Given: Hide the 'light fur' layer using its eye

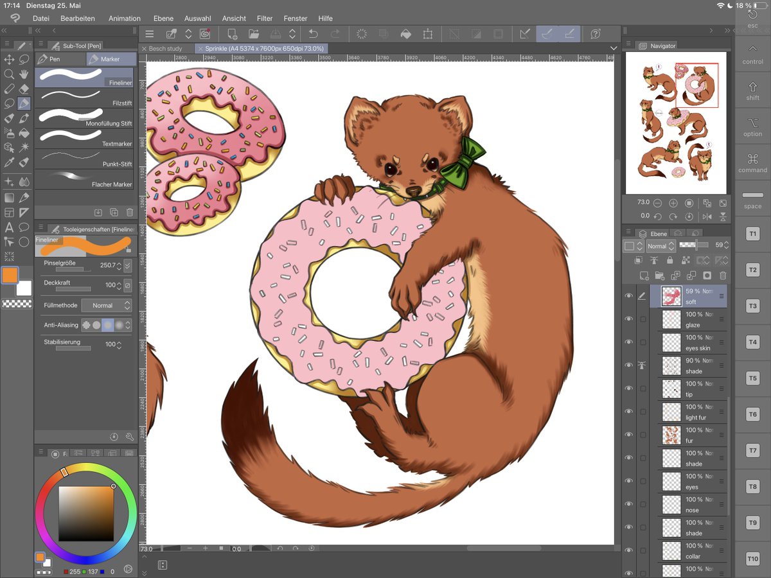Looking at the screenshot, I should [629, 412].
